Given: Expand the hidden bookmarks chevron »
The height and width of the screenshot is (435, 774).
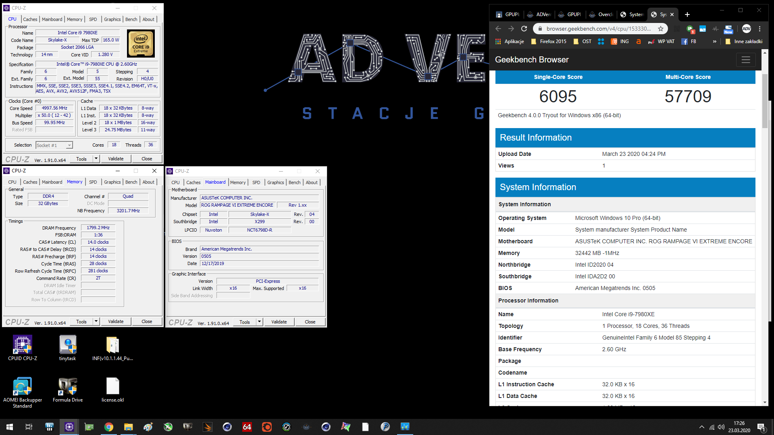Looking at the screenshot, I should click(x=715, y=41).
